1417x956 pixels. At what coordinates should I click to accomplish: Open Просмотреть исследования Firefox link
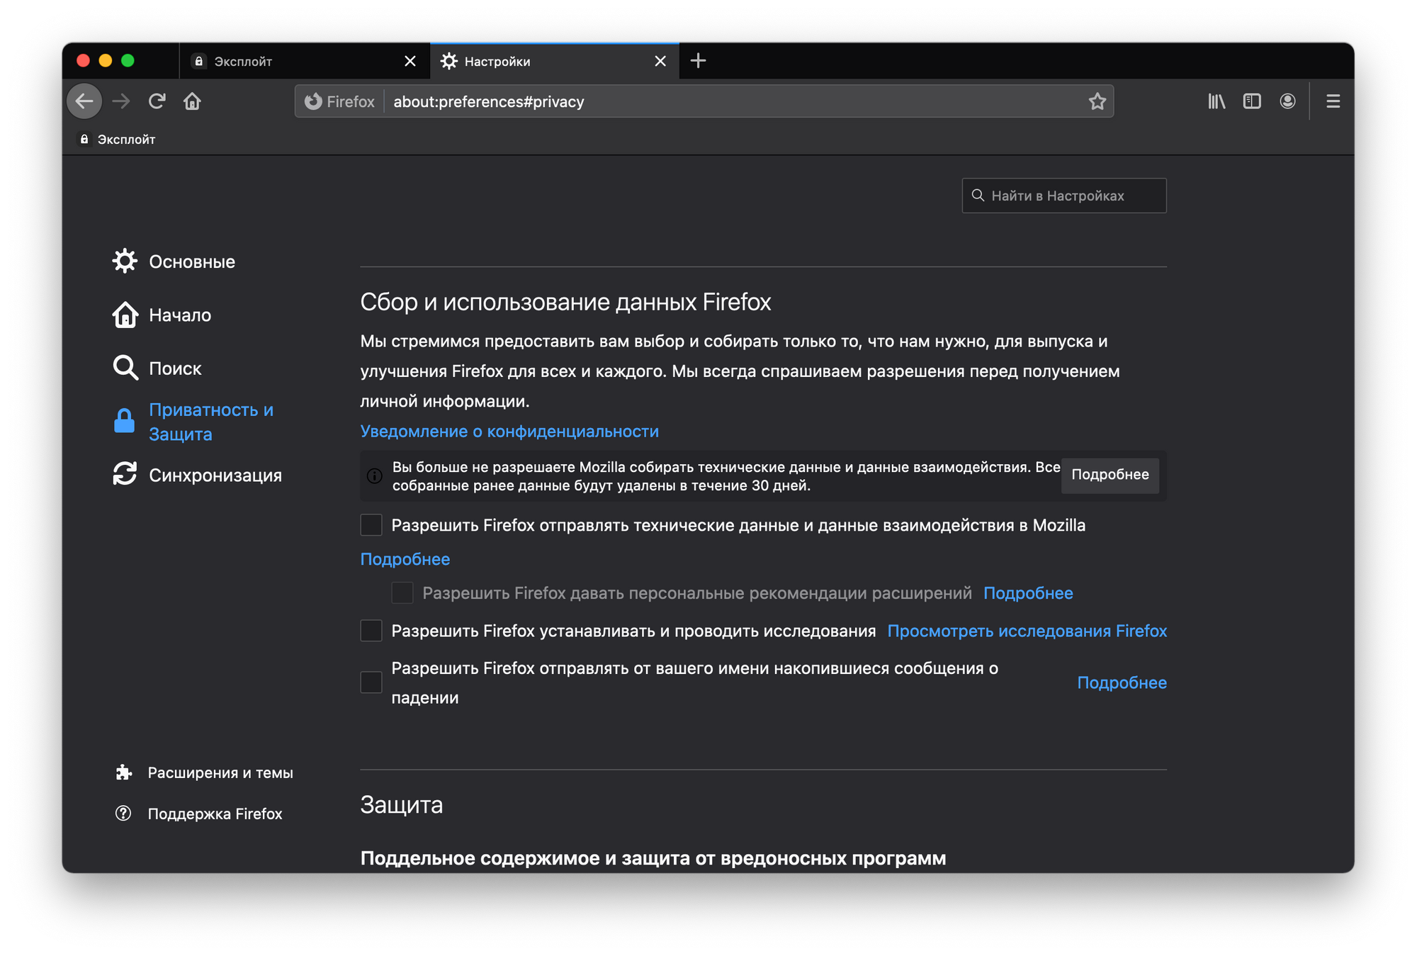click(1027, 631)
